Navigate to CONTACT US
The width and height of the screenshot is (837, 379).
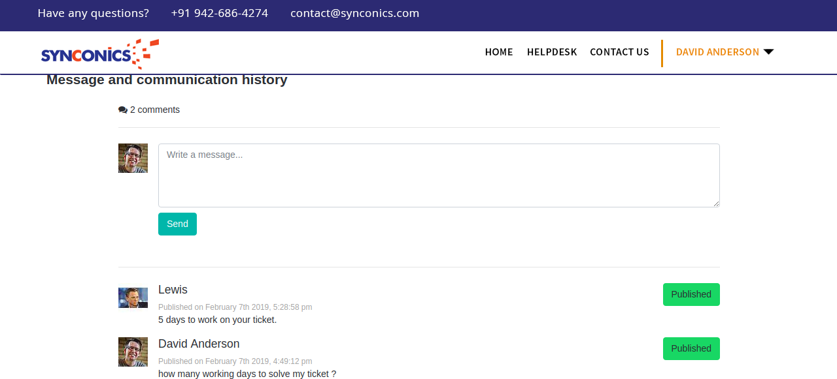[x=619, y=52]
